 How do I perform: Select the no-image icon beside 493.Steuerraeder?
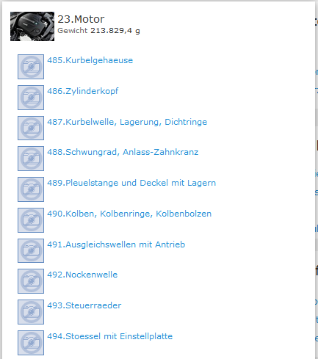(31, 312)
